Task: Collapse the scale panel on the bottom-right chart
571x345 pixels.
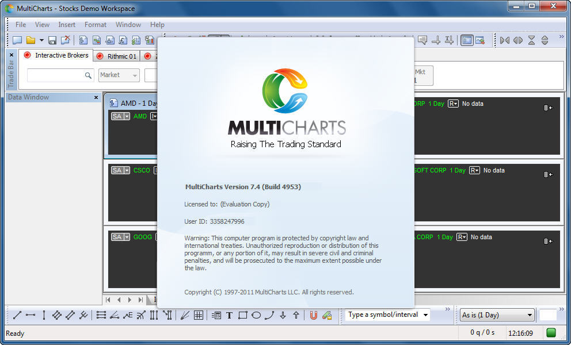Action: (549, 241)
